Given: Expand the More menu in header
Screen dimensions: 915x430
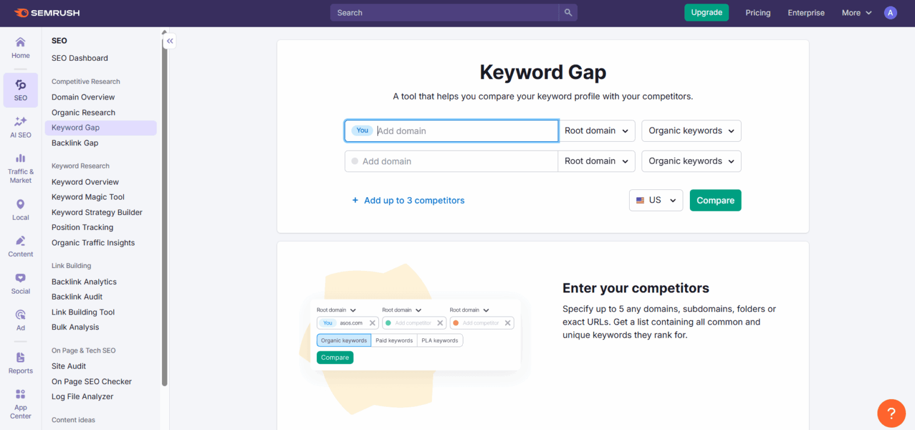Looking at the screenshot, I should pos(857,13).
